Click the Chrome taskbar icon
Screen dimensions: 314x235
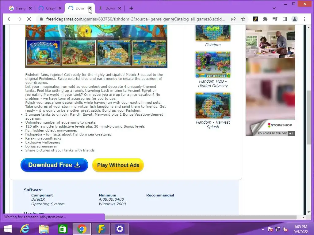[x=82, y=229]
